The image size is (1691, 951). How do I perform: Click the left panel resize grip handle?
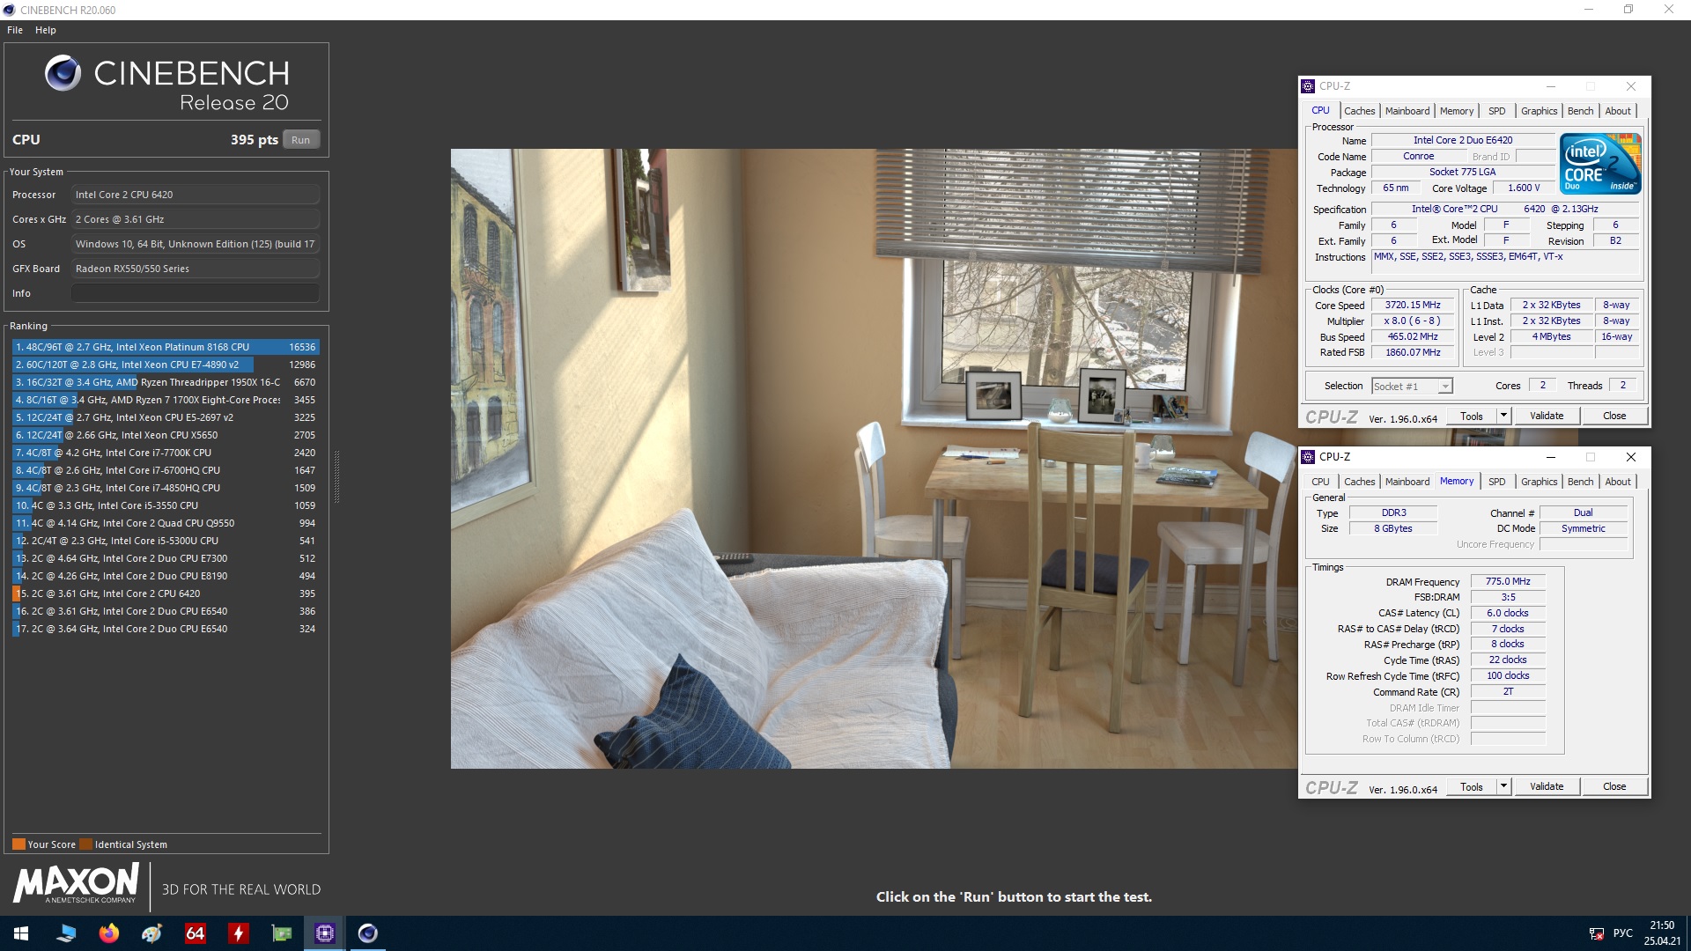point(336,476)
